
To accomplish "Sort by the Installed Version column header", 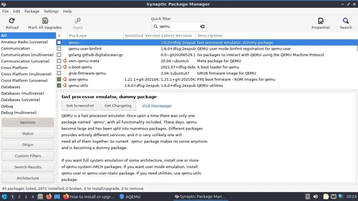I will click(x=141, y=35).
